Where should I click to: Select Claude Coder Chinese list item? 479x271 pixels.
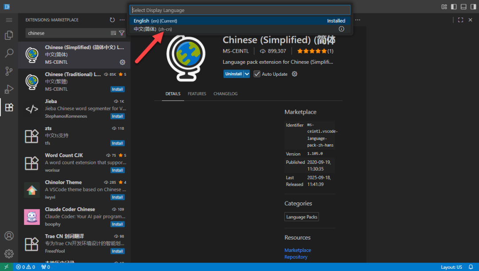point(74,217)
